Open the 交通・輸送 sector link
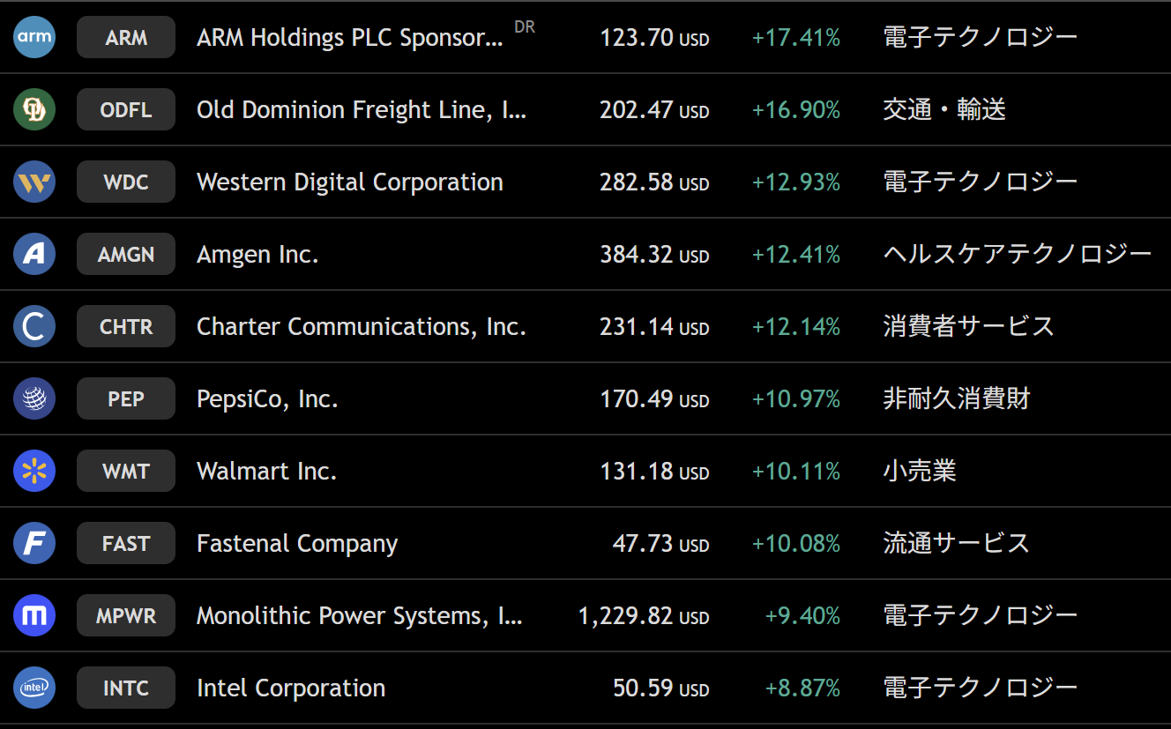 [944, 109]
